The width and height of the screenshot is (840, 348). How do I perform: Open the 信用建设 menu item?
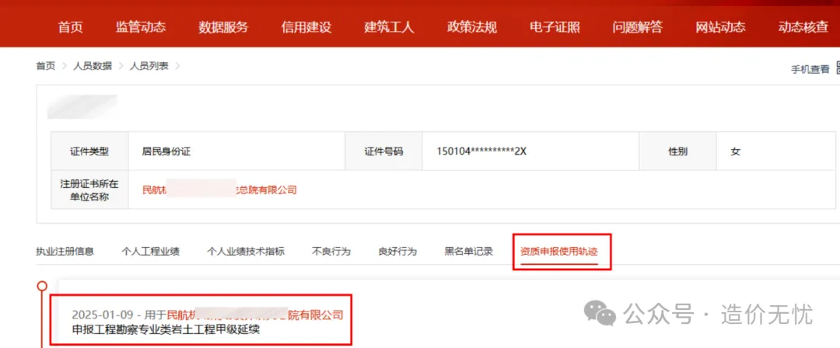[x=306, y=27]
